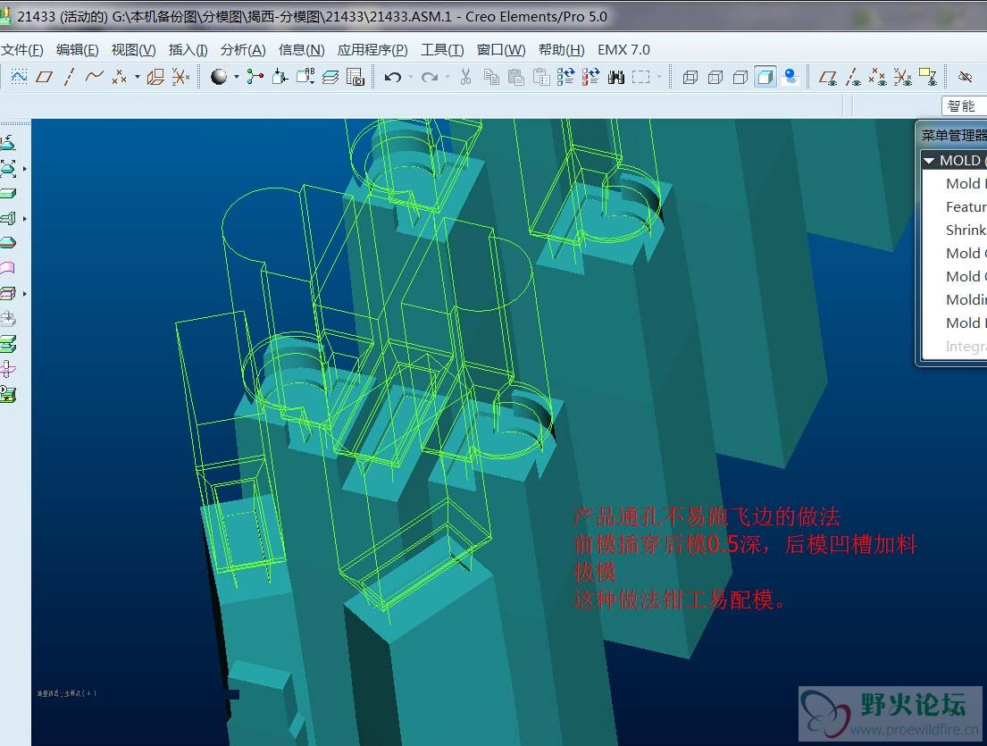This screenshot has width=987, height=746.
Task: Toggle datum points display
Action: click(877, 77)
